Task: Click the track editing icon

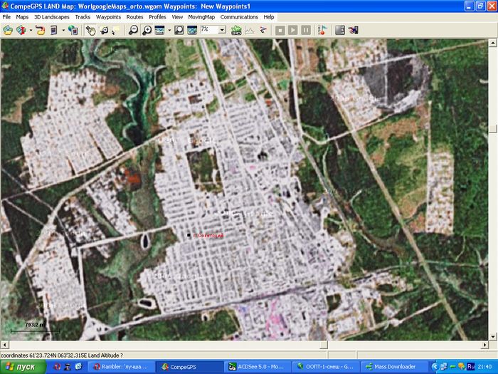Action: (263, 30)
